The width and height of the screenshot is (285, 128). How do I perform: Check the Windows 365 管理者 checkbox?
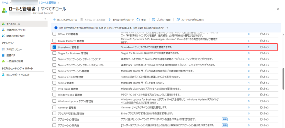(x=54, y=95)
